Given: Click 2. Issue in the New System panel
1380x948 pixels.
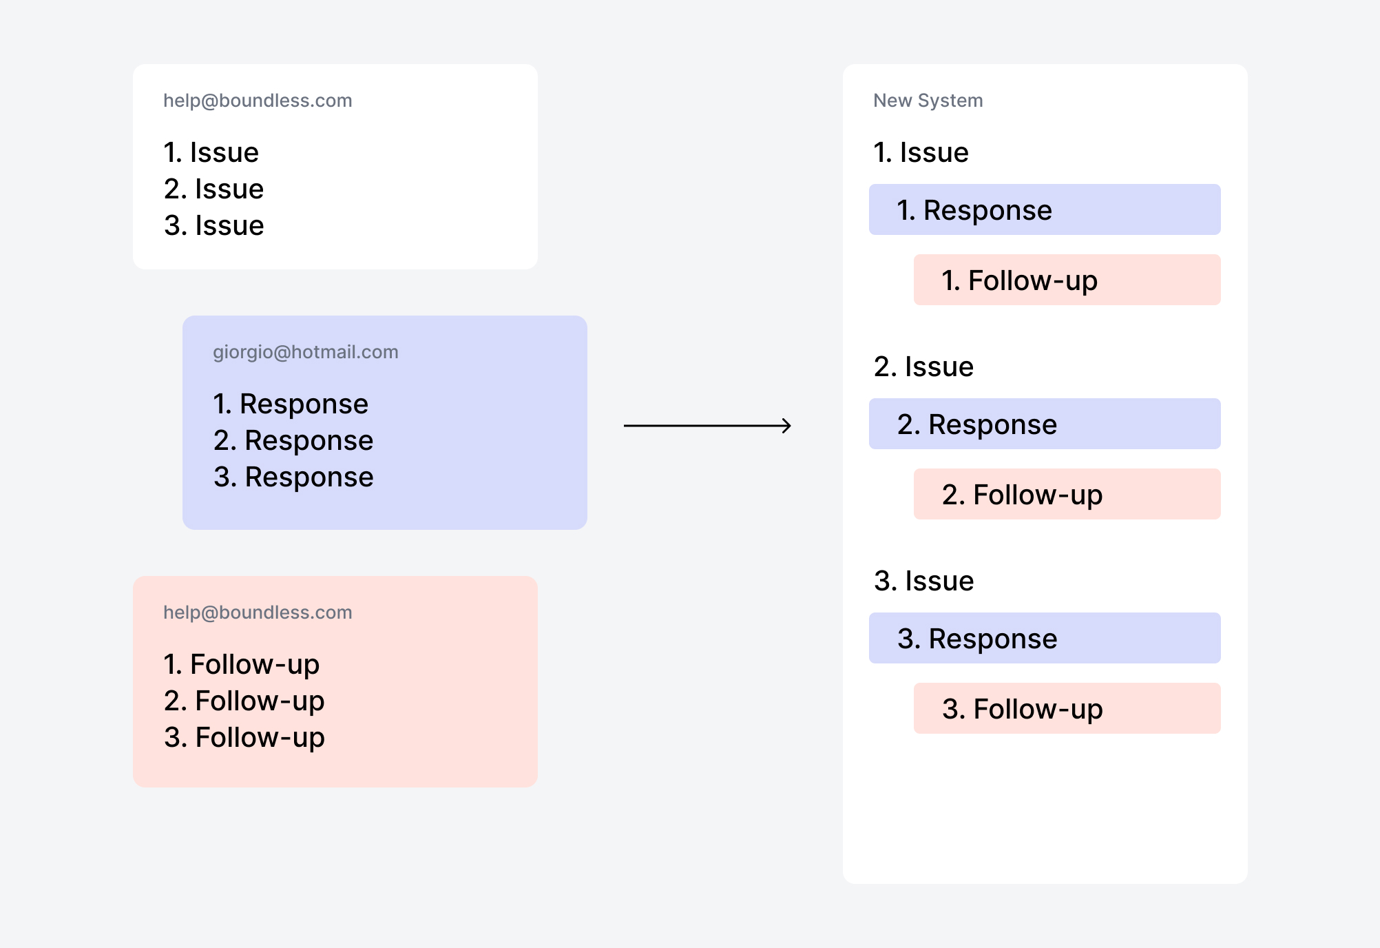Looking at the screenshot, I should (x=923, y=367).
